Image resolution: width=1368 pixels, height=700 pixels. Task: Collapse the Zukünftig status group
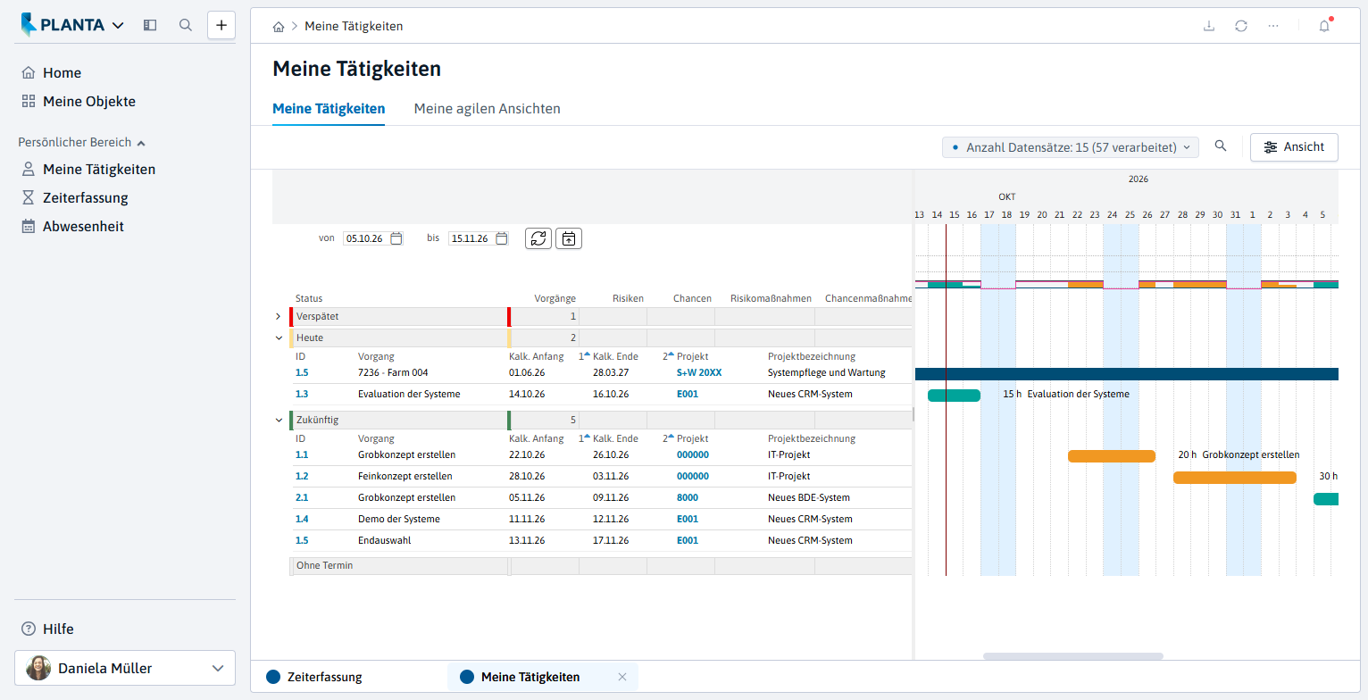[279, 419]
